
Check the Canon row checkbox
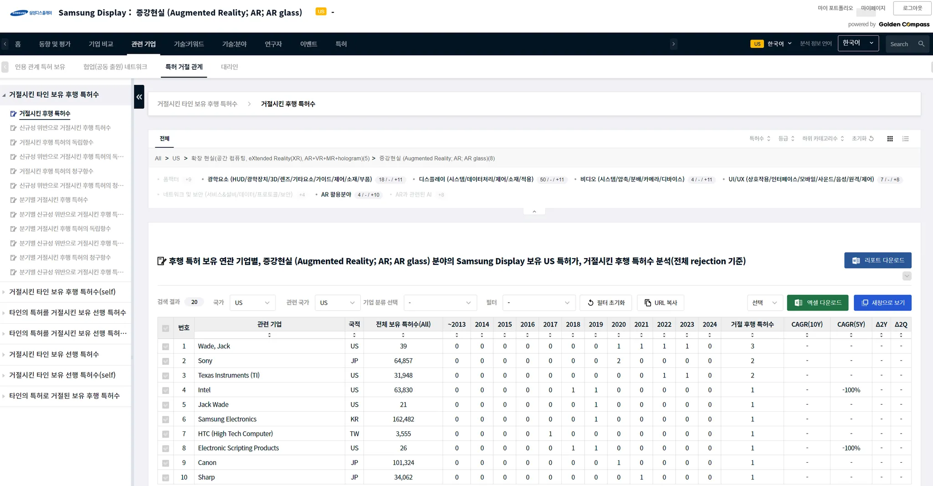[165, 463]
